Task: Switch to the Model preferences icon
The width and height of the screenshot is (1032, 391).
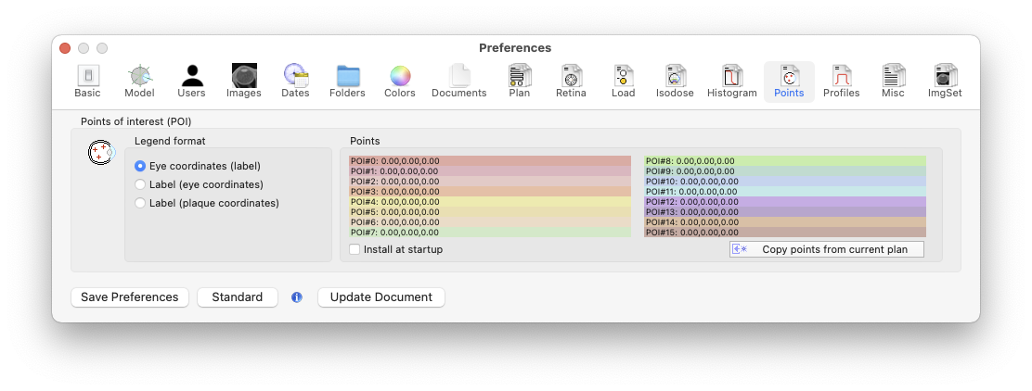Action: (x=139, y=82)
